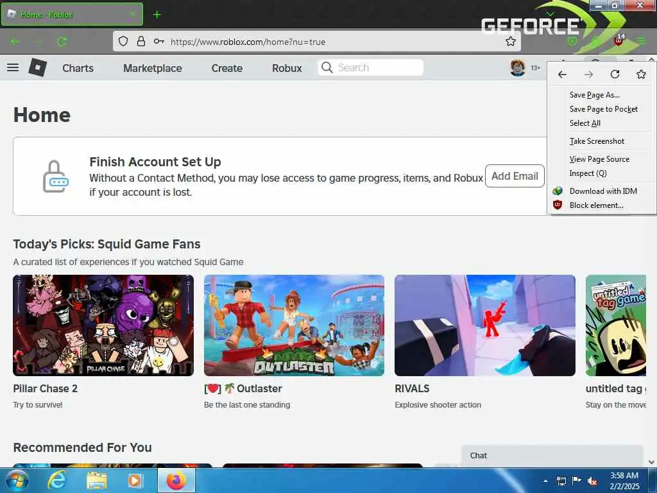Launch Internet Explorer from the taskbar

click(x=56, y=480)
